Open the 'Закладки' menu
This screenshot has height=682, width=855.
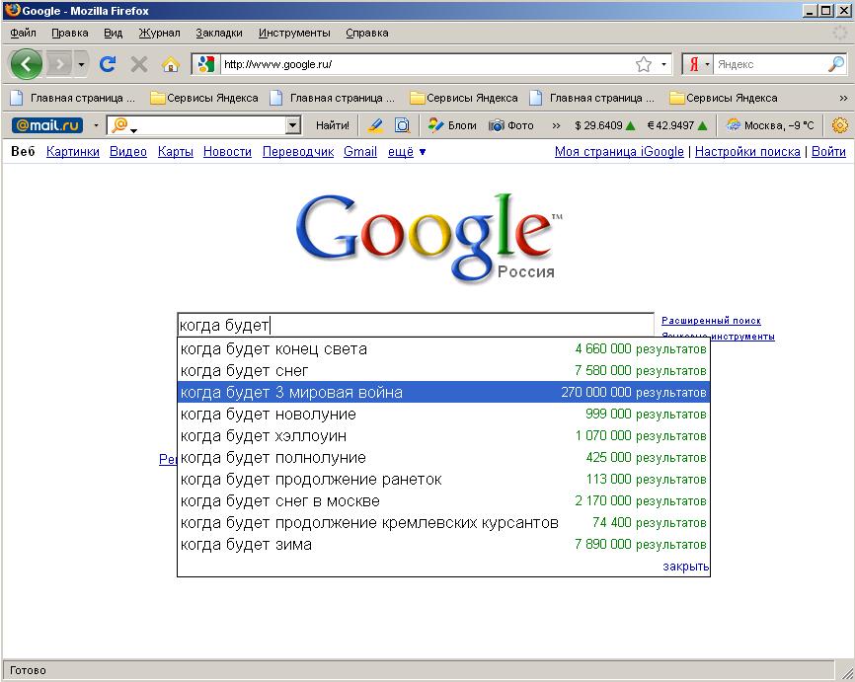(218, 33)
